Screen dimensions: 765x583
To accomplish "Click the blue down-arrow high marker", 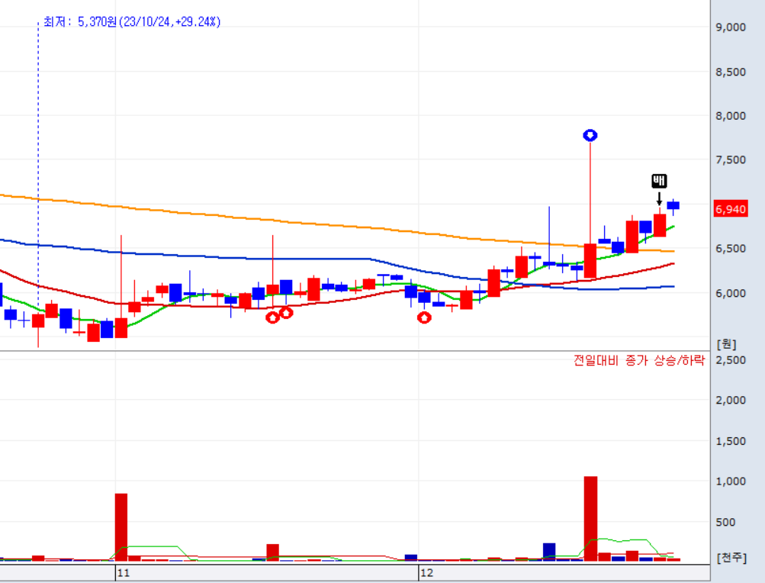I will coord(590,135).
